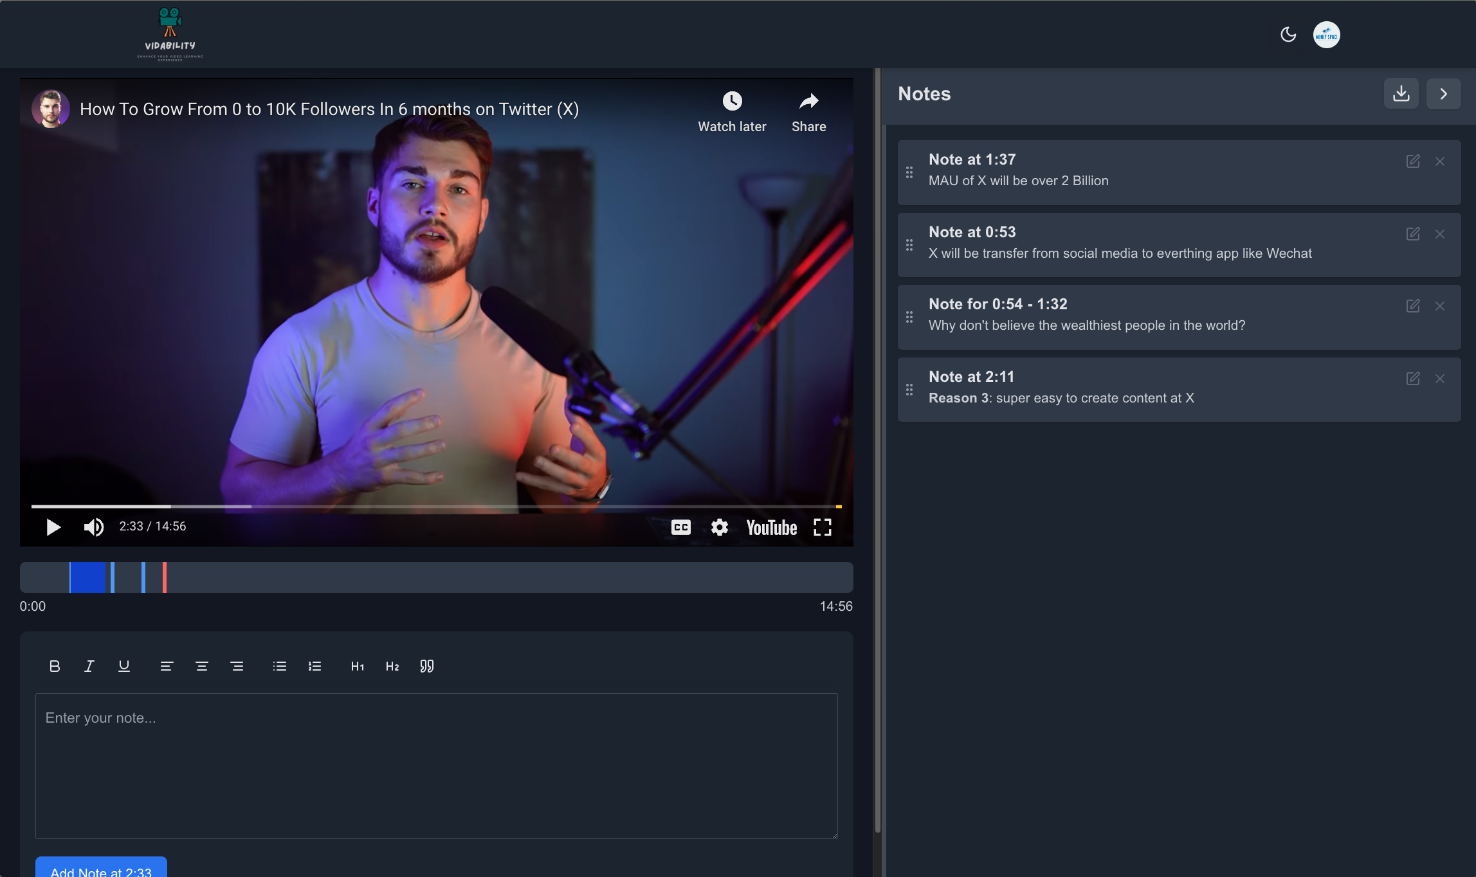
Task: Add video to Watch later
Action: 732,112
